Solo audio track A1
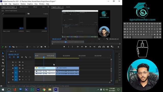 click(26, 72)
